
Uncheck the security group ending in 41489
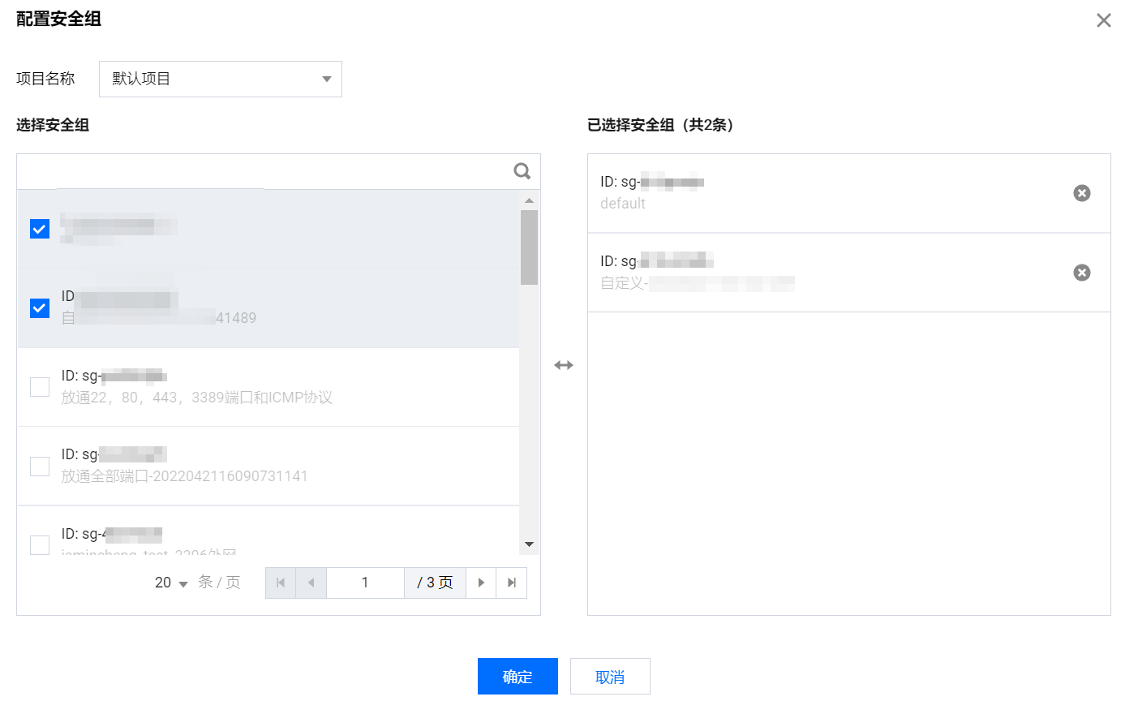[40, 308]
